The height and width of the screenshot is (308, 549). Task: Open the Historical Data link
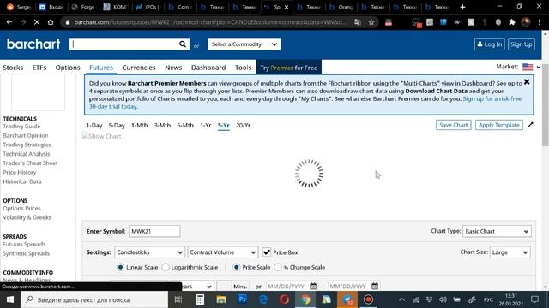pos(22,181)
